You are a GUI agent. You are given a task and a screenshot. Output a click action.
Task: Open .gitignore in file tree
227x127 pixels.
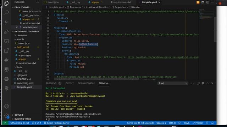[x=22, y=75]
